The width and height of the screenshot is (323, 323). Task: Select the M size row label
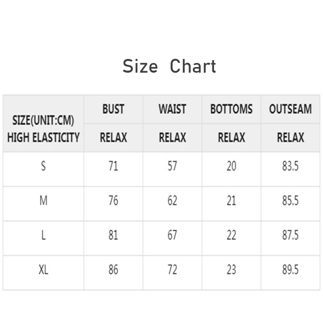click(43, 201)
